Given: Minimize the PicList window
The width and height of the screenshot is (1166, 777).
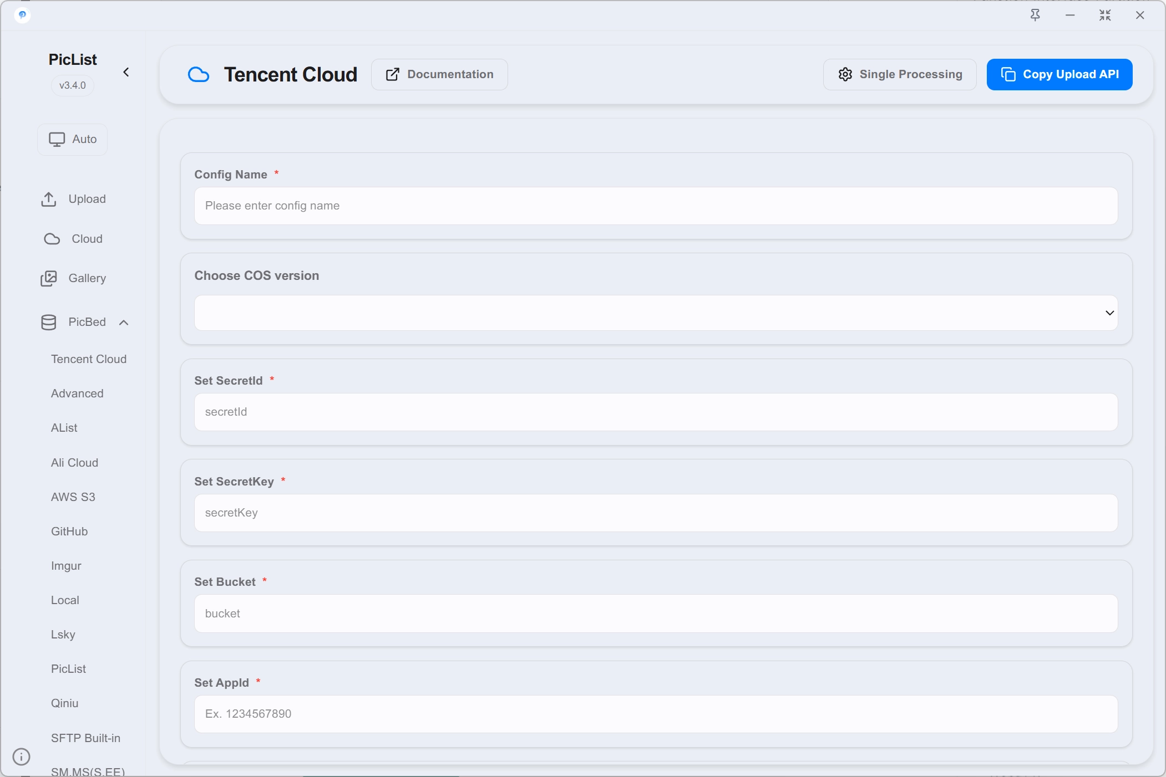Looking at the screenshot, I should [x=1070, y=15].
